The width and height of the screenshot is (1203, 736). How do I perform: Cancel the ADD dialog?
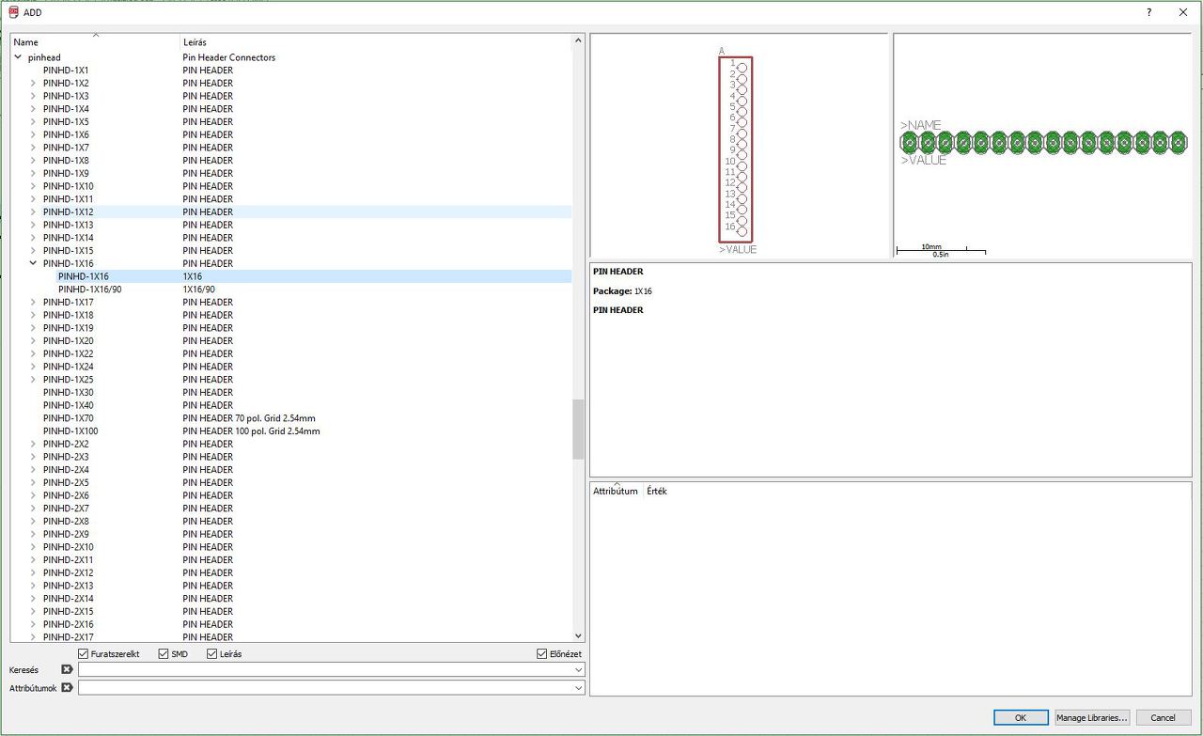pyautogui.click(x=1164, y=717)
